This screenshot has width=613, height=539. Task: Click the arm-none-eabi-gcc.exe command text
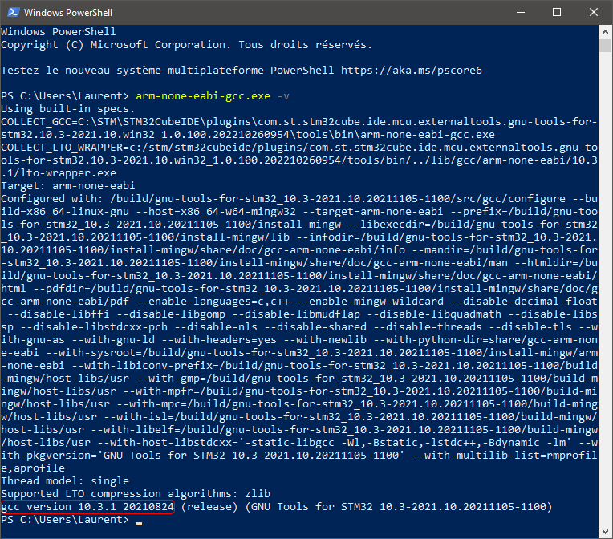click(x=203, y=96)
